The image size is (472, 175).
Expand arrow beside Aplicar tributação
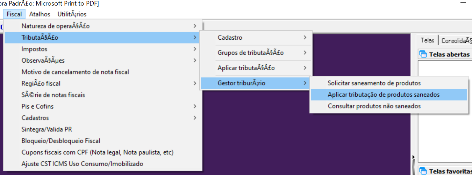pos(305,67)
